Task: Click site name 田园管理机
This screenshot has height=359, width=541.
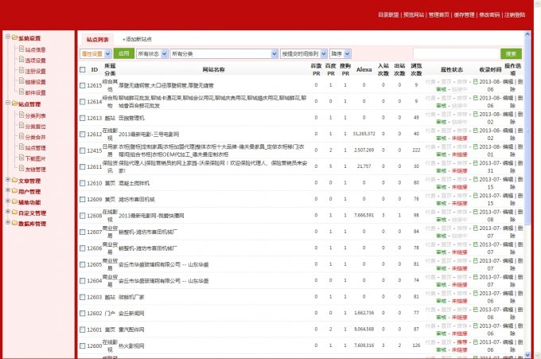Action: 131,118
